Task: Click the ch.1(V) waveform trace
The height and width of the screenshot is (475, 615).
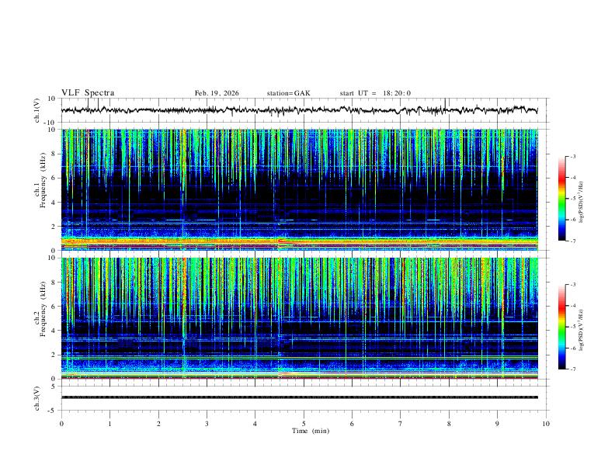Action: click(299, 110)
